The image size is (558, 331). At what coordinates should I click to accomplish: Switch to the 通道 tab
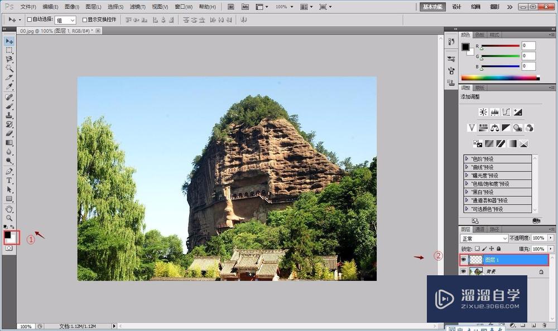pyautogui.click(x=480, y=230)
